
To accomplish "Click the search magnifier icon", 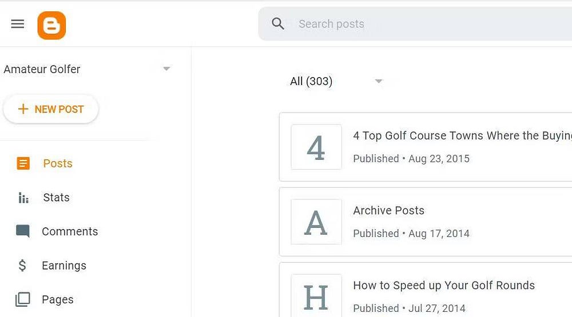I will coord(278,24).
